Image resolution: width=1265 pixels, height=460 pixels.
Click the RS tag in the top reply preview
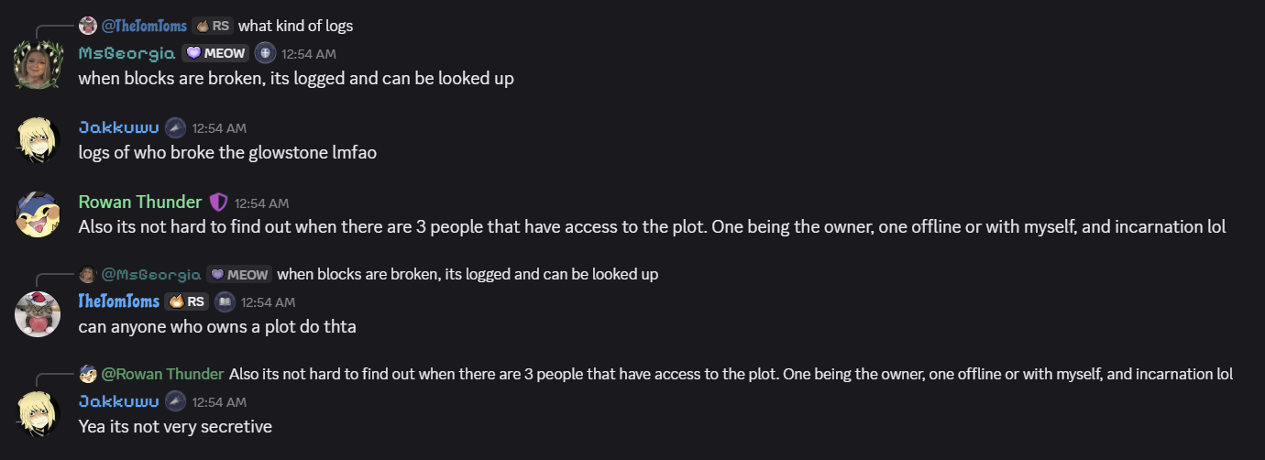(x=213, y=26)
